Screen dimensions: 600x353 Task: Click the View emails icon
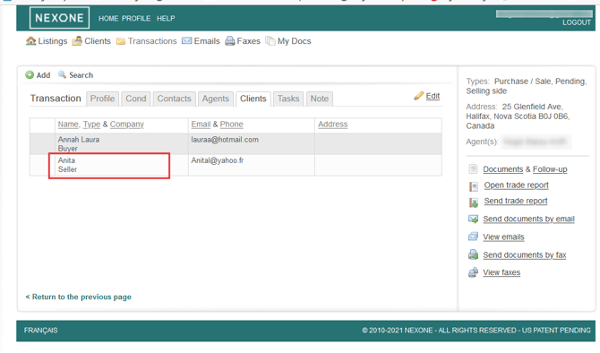point(474,237)
